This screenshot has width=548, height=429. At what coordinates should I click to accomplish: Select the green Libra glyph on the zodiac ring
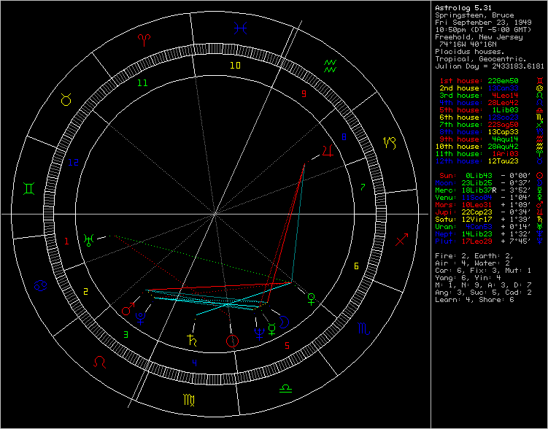coord(286,387)
